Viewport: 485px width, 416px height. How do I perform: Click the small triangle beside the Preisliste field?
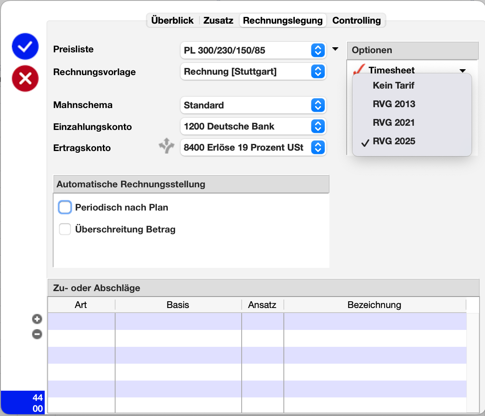335,49
